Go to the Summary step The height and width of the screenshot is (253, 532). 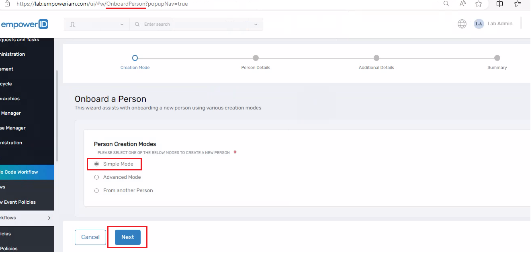pyautogui.click(x=497, y=67)
